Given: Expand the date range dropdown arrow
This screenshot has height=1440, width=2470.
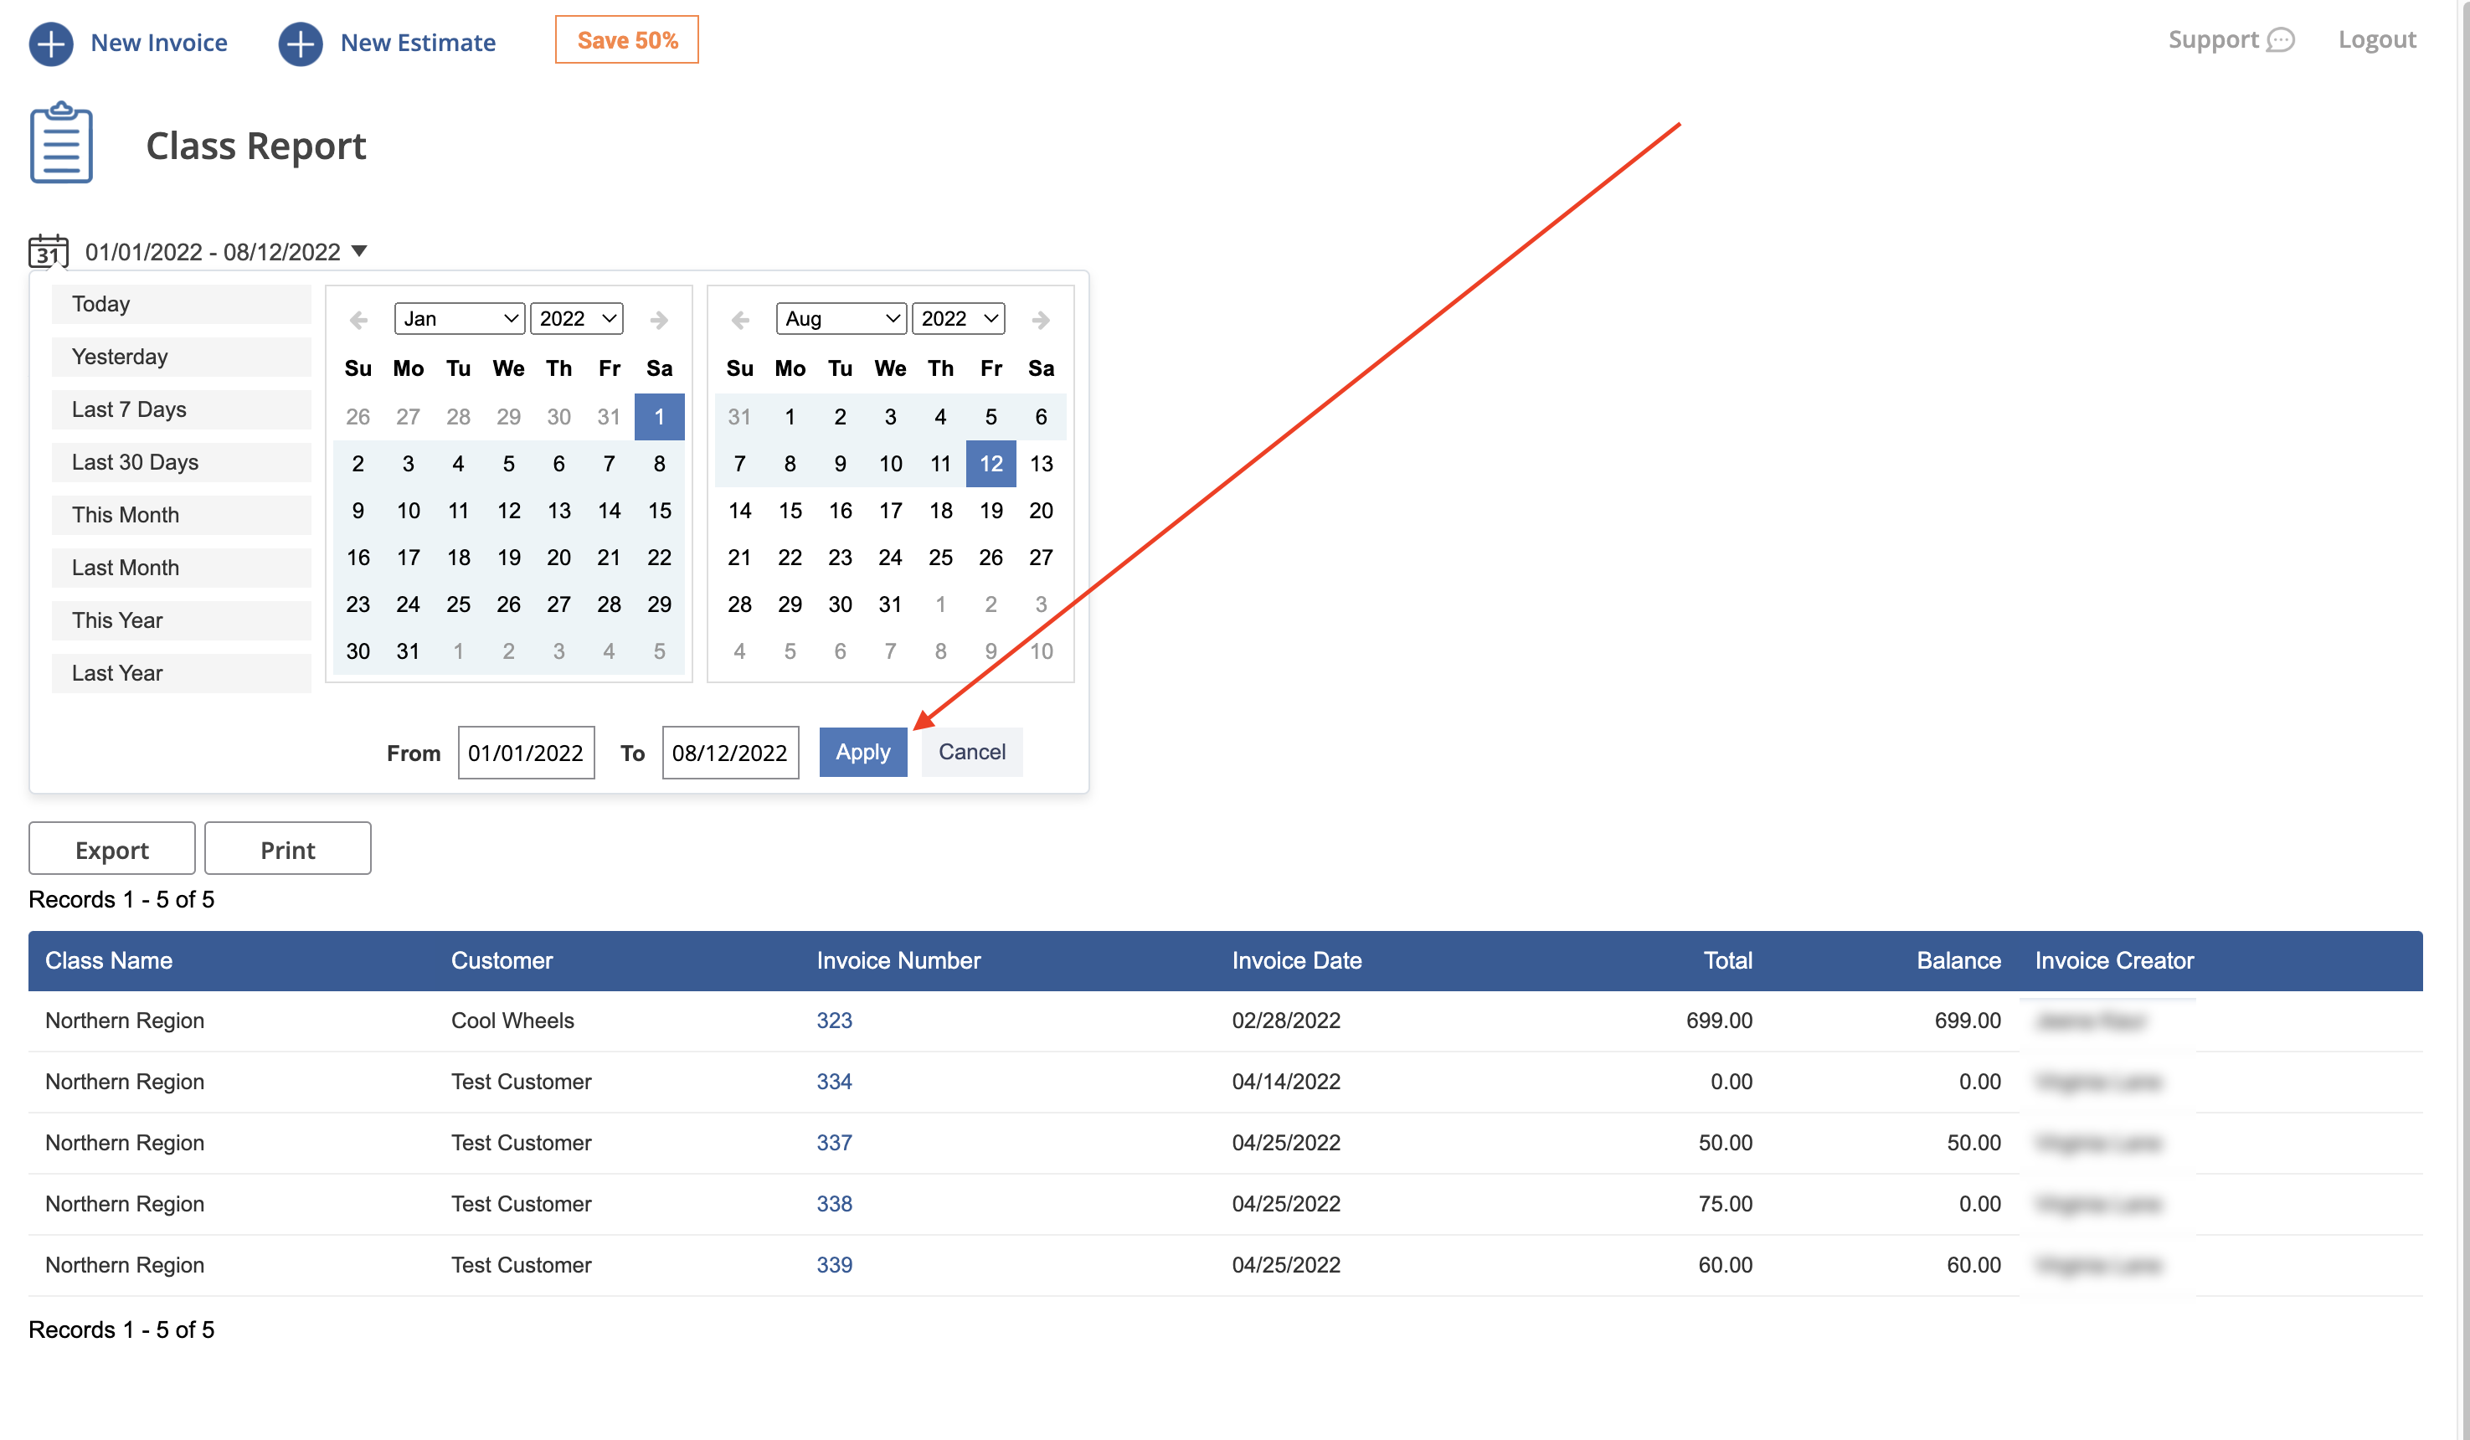Looking at the screenshot, I should pos(360,251).
